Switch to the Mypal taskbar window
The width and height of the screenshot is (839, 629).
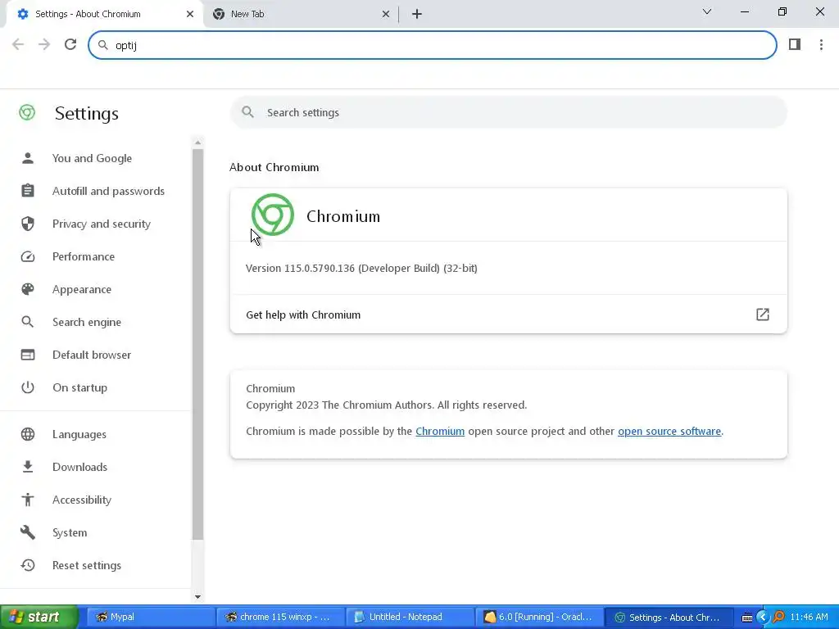(x=149, y=617)
